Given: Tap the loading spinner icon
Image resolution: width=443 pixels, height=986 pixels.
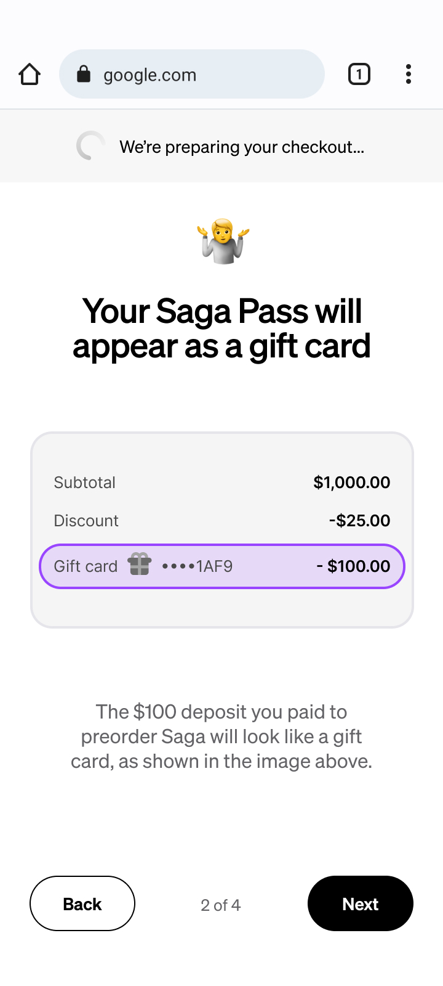Looking at the screenshot, I should tap(90, 146).
